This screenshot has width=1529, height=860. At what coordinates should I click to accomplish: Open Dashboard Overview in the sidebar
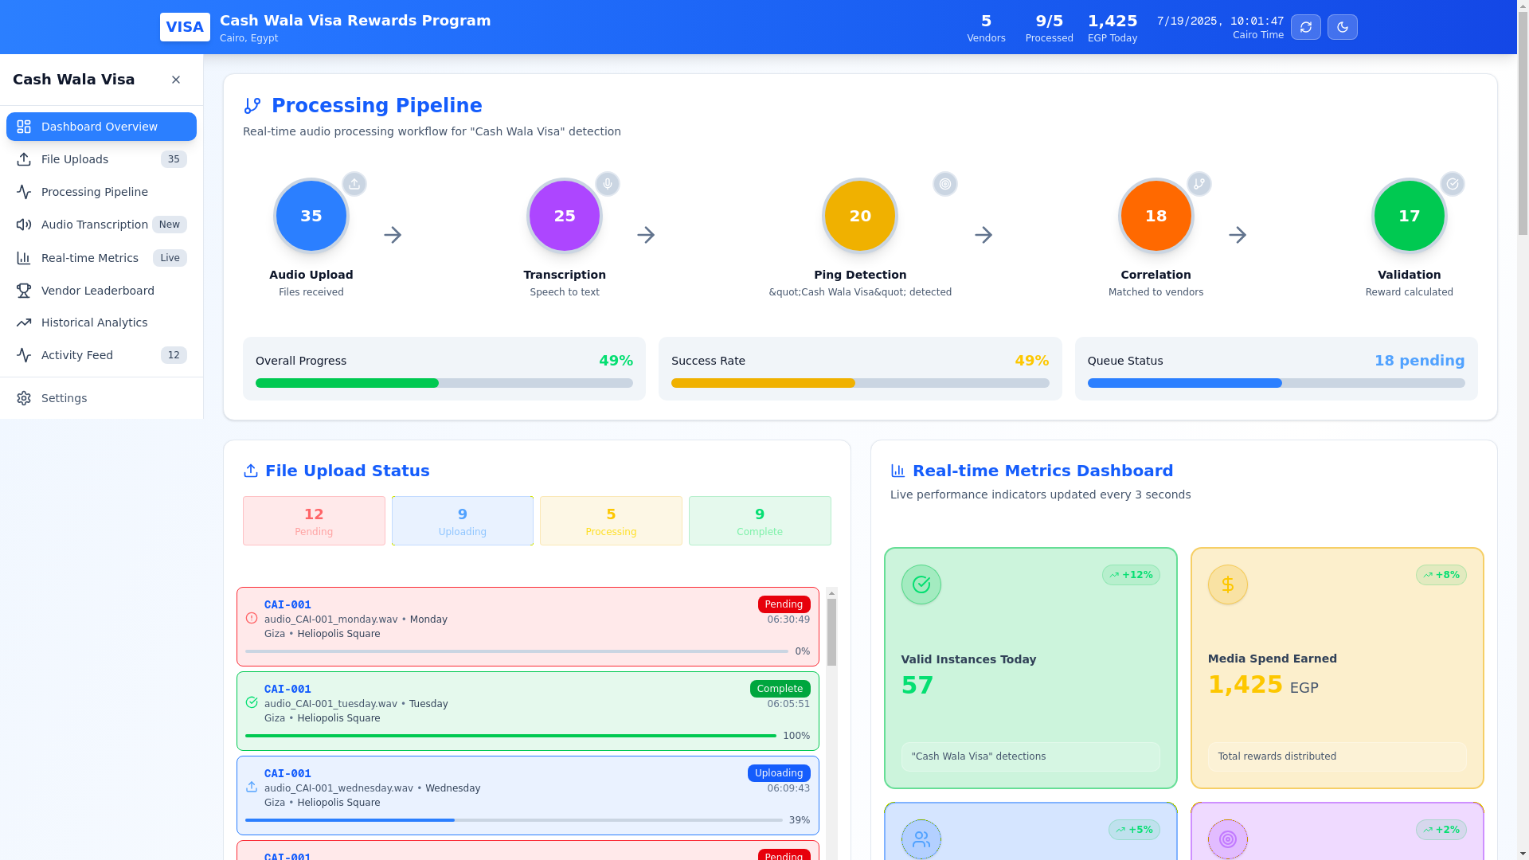click(x=101, y=127)
